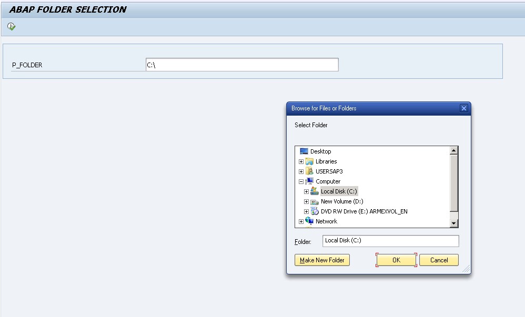Viewport: 525px width, 317px height.
Task: Click the Local Disk (C:) drive icon
Action: (x=316, y=191)
